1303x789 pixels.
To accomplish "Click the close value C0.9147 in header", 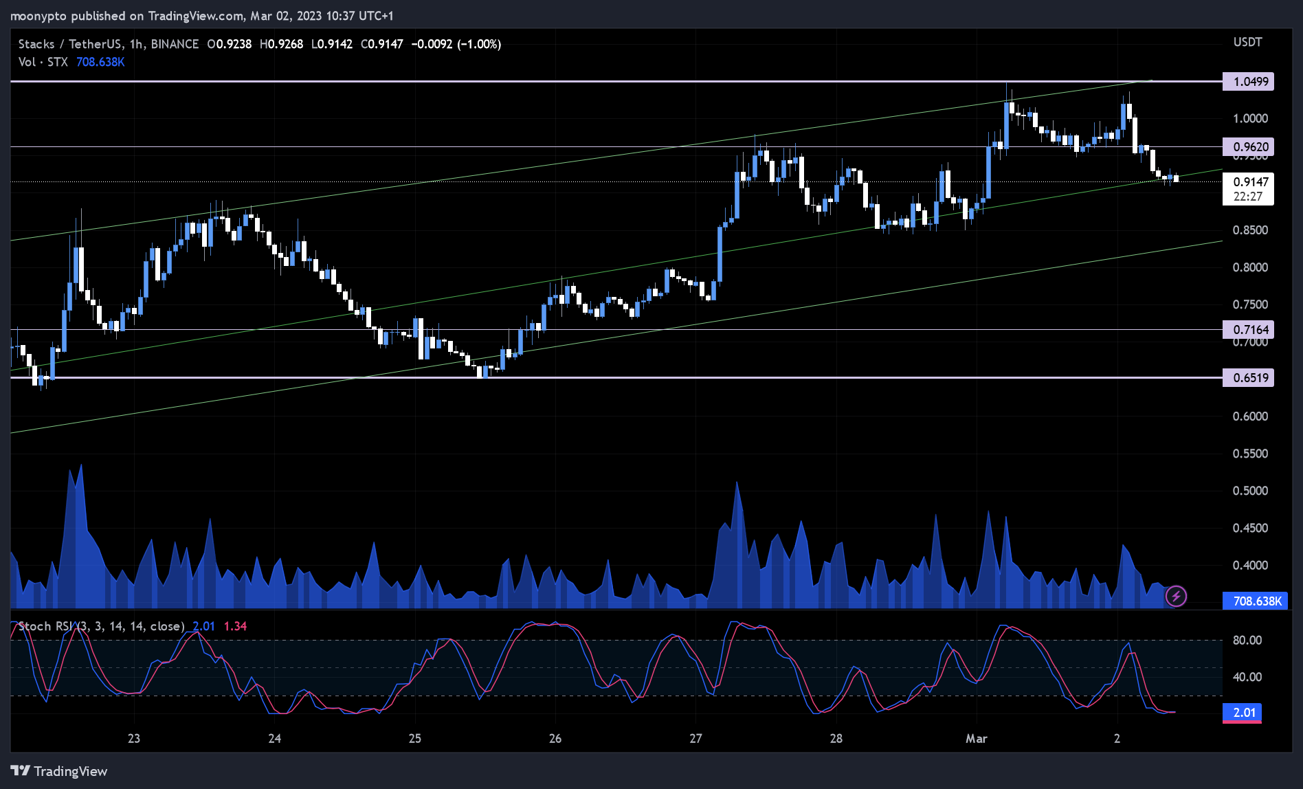I will pos(382,44).
